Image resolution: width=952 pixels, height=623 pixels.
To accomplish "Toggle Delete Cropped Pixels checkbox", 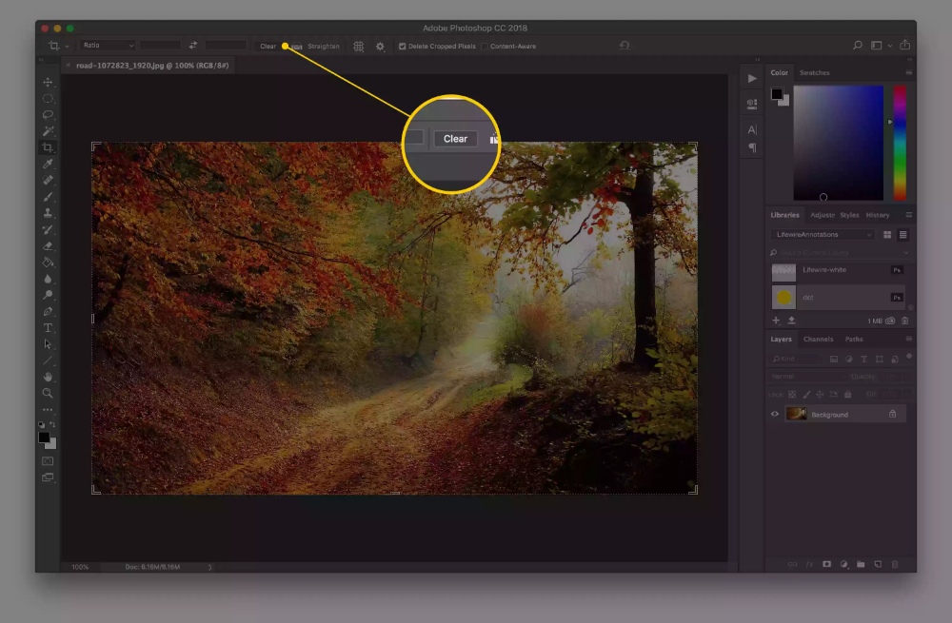I will pos(403,46).
